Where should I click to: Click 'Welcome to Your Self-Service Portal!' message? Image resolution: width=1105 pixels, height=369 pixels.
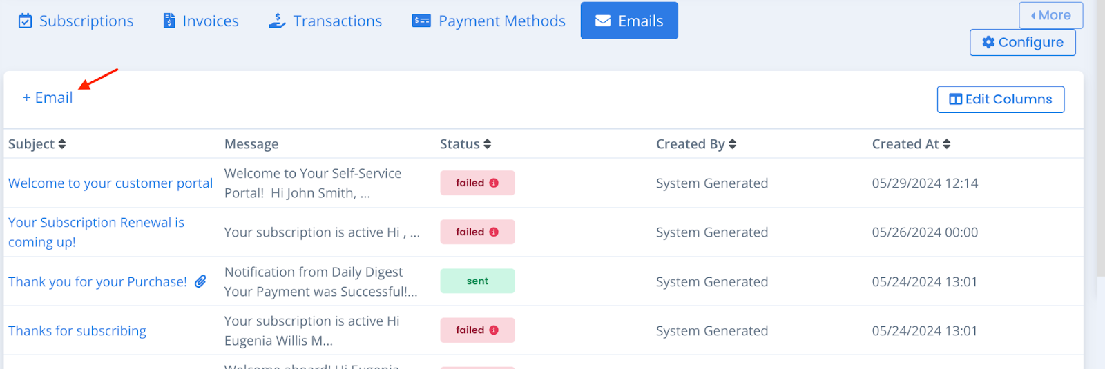[x=313, y=183]
